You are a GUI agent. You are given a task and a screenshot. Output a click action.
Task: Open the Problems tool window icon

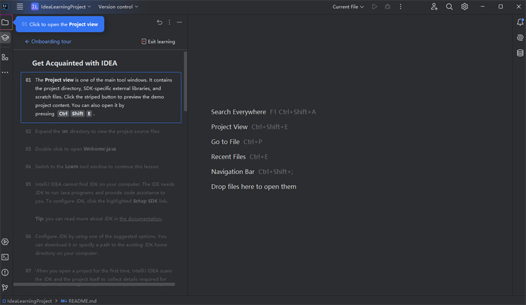coord(5,272)
